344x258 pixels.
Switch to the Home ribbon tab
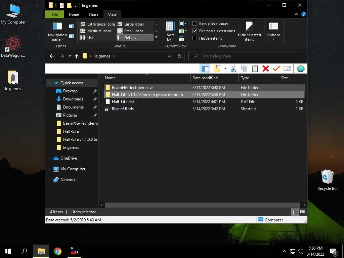pyautogui.click(x=74, y=14)
